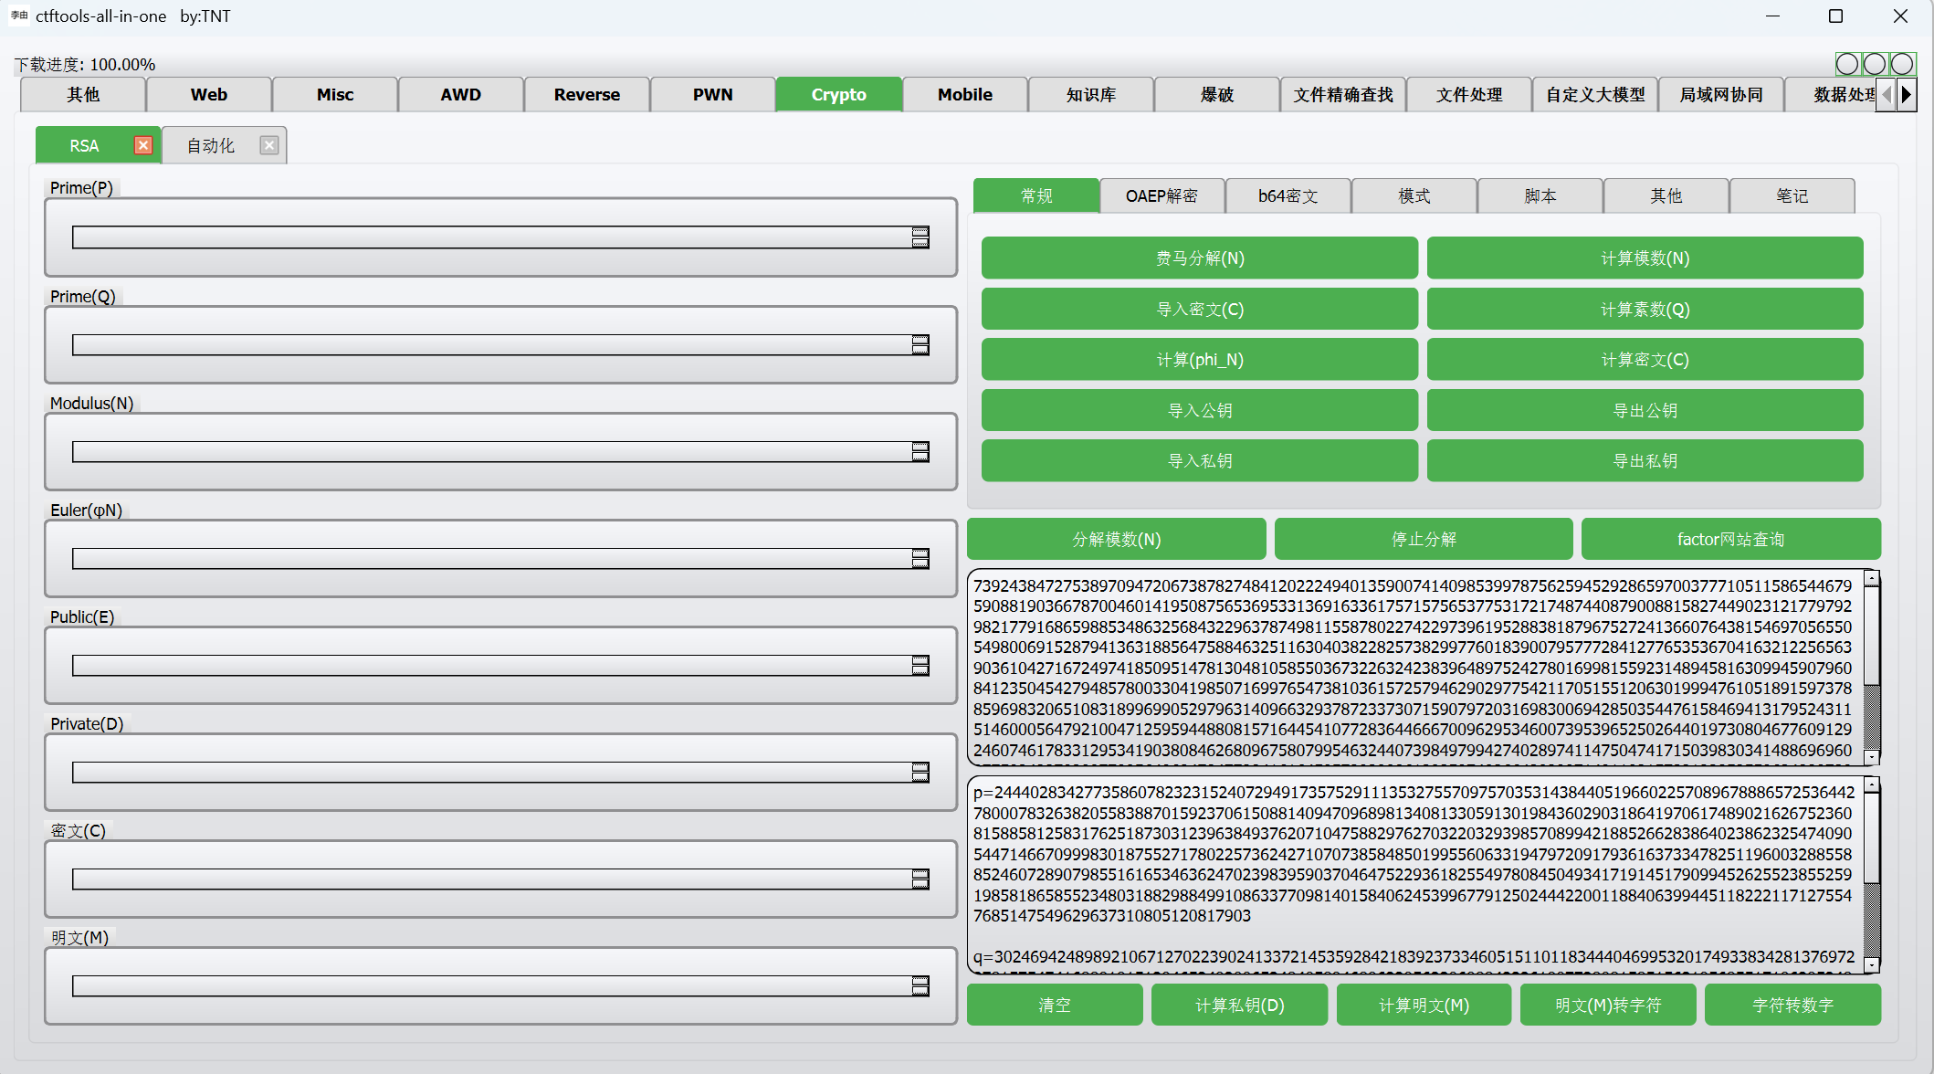Click the 导入私钥 button

tap(1200, 461)
